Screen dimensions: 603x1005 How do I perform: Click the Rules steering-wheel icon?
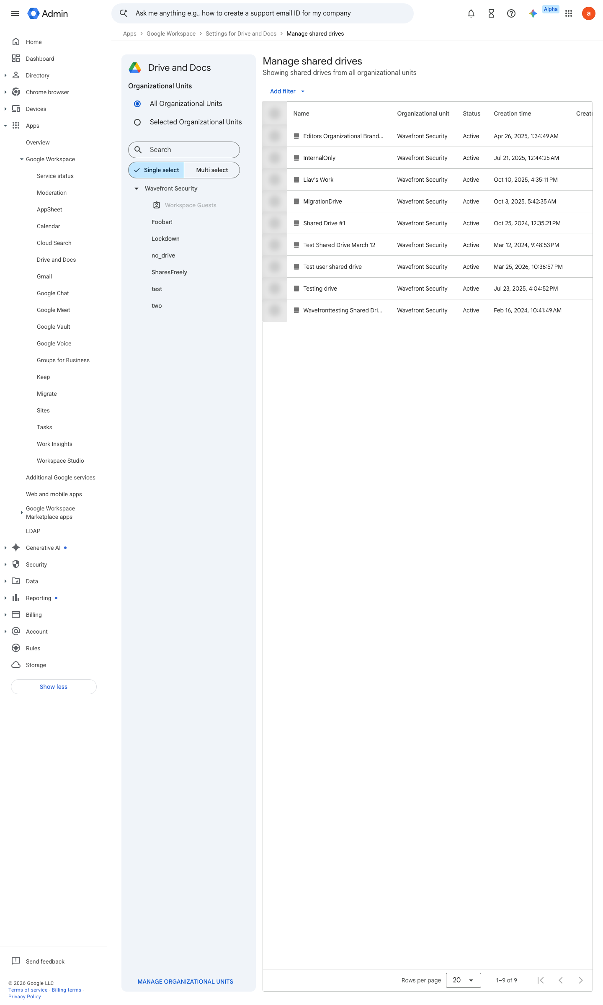[x=16, y=648]
